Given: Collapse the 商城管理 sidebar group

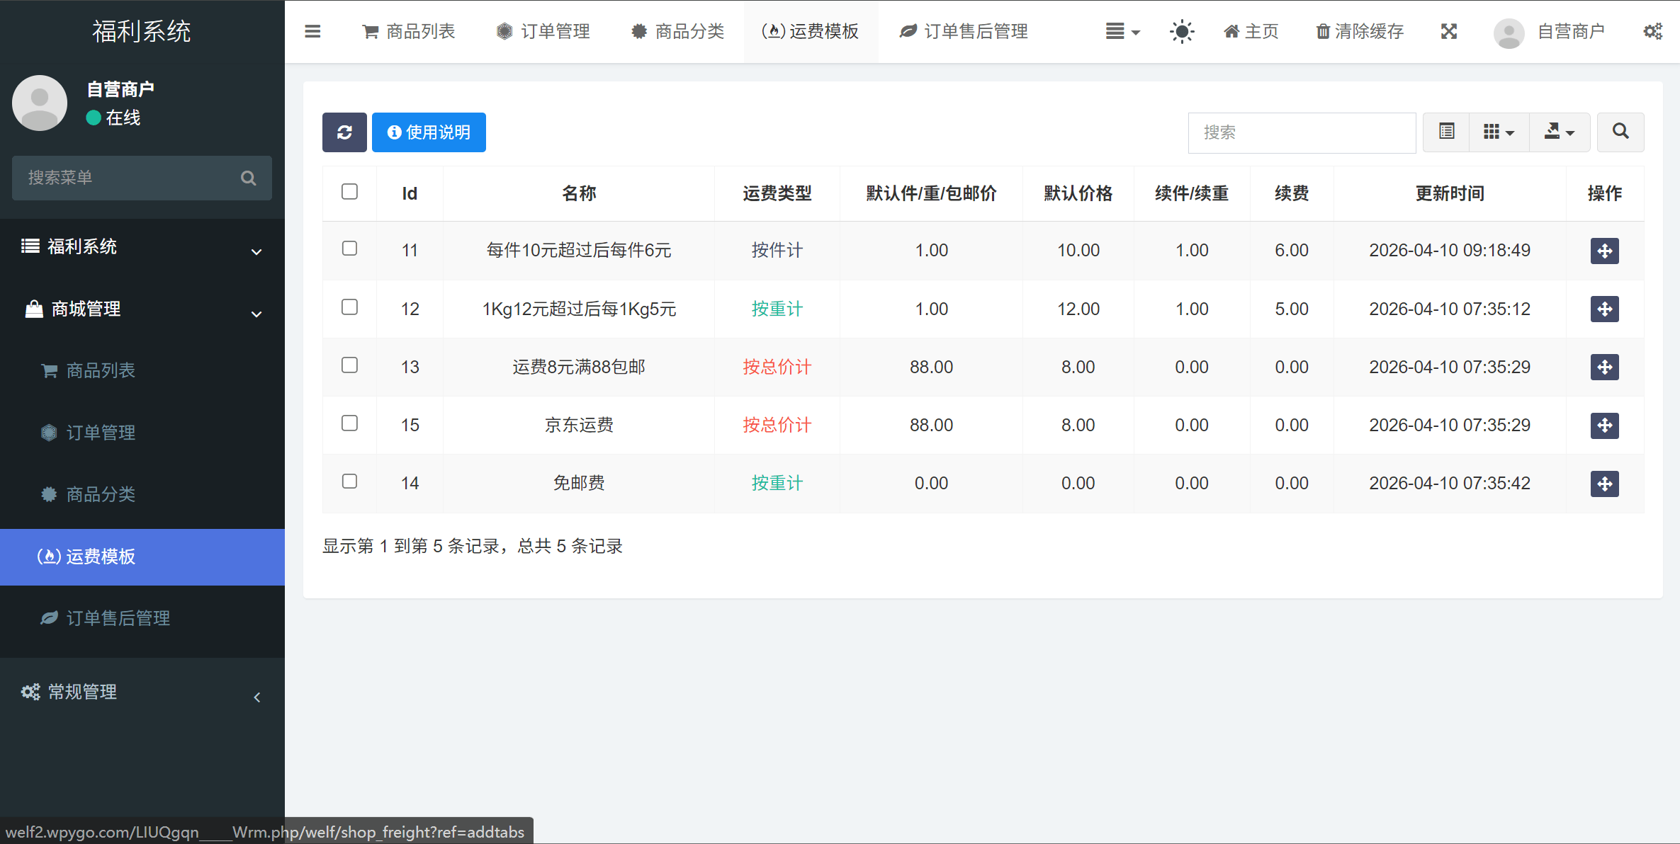Looking at the screenshot, I should click(142, 309).
